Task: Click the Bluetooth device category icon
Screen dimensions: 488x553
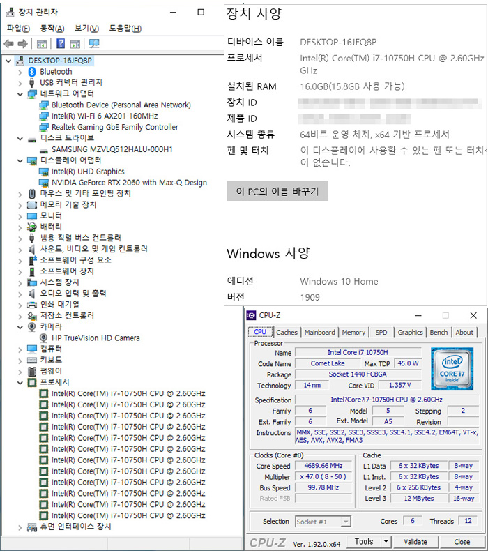Action: point(32,72)
